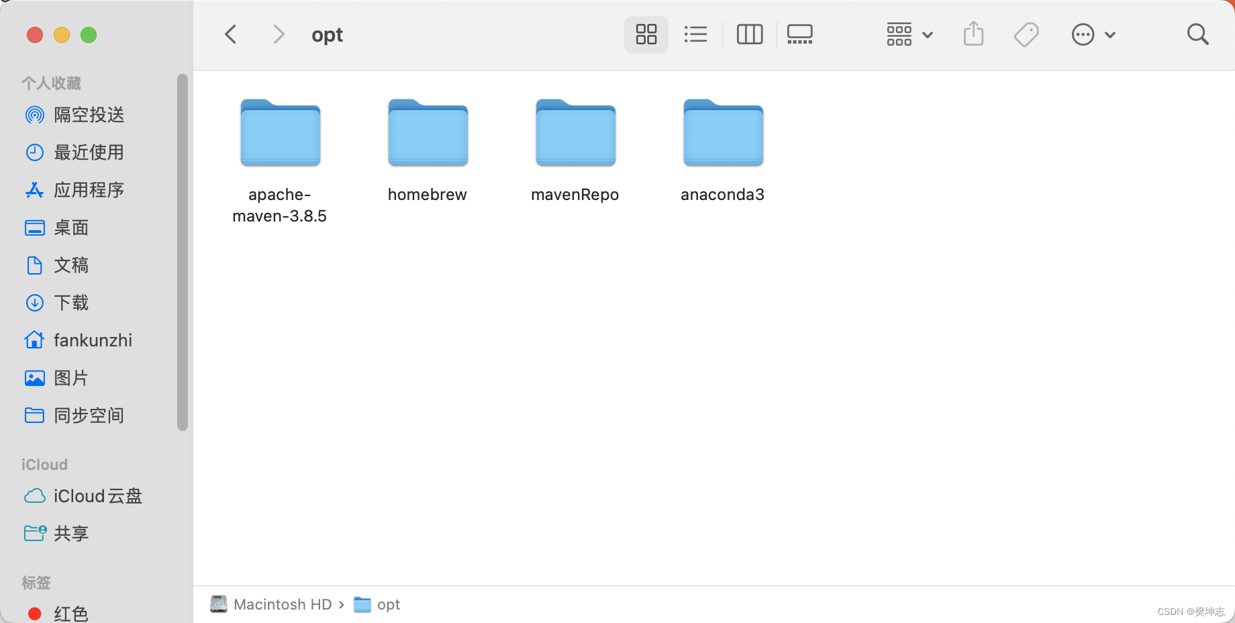Screen dimensions: 1235x623
Task: Click the opt folder in the path bar
Action: coord(377,604)
